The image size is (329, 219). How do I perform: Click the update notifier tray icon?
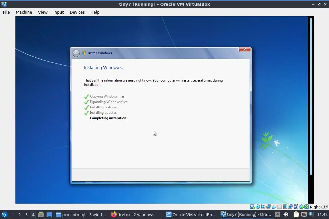[x=312, y=214]
